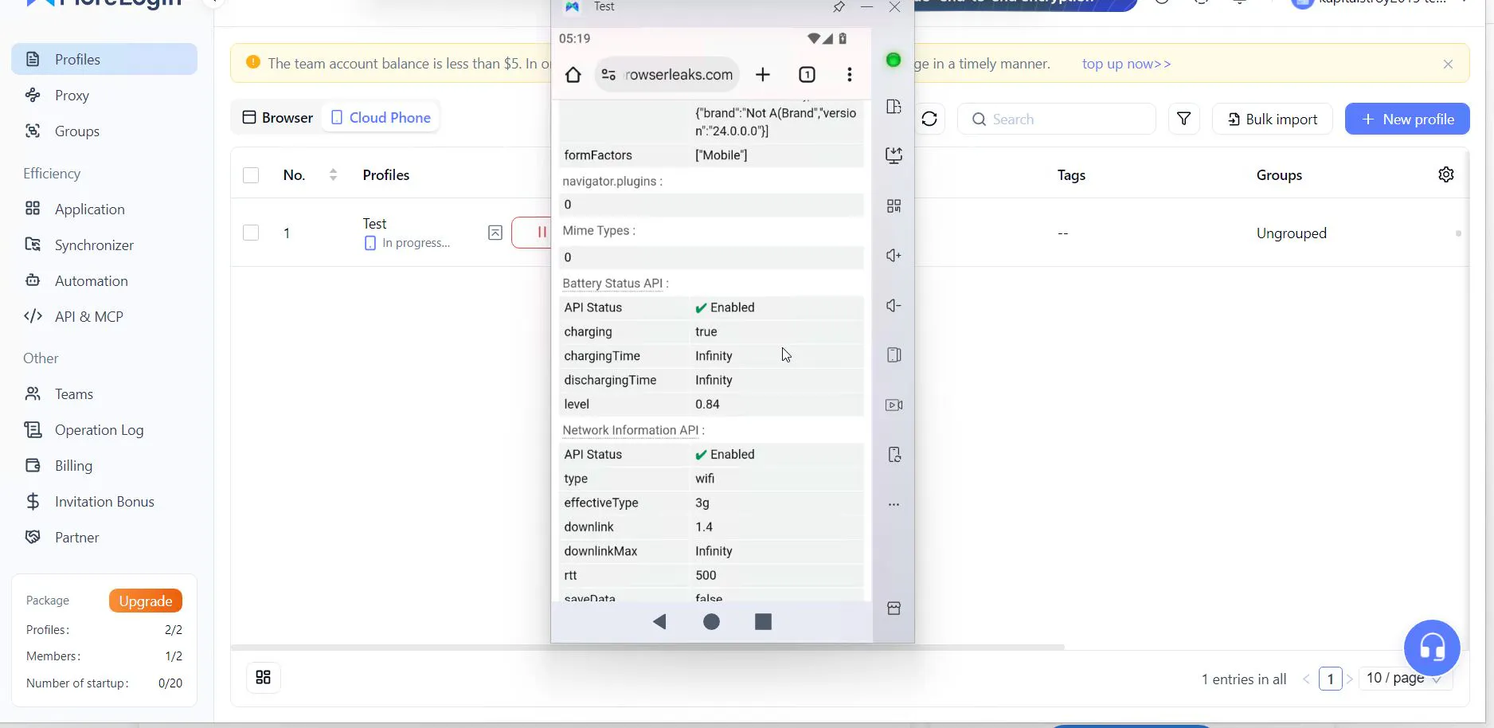Image resolution: width=1494 pixels, height=728 pixels.
Task: Sort profiles by No. column
Action: pyautogui.click(x=333, y=174)
